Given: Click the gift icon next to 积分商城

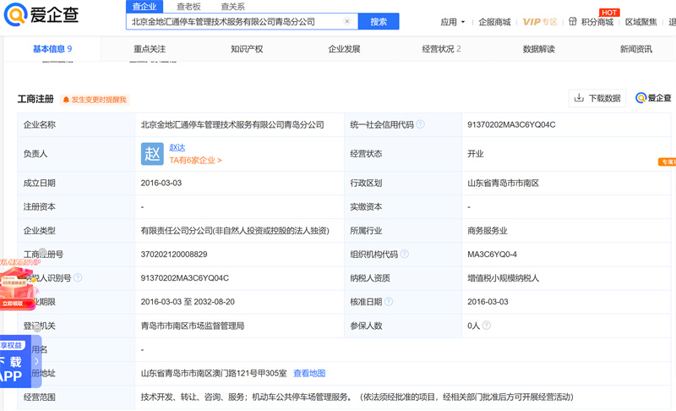Looking at the screenshot, I should (x=573, y=22).
